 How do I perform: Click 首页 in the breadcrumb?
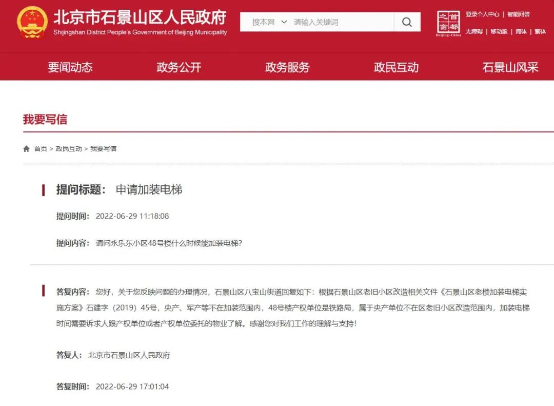(41, 149)
